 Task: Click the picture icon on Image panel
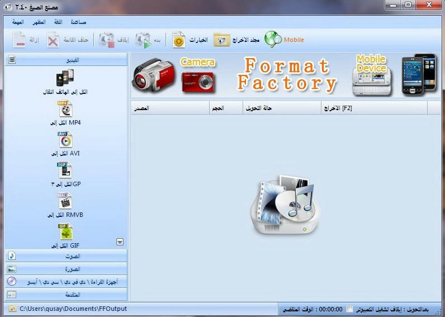[12, 269]
